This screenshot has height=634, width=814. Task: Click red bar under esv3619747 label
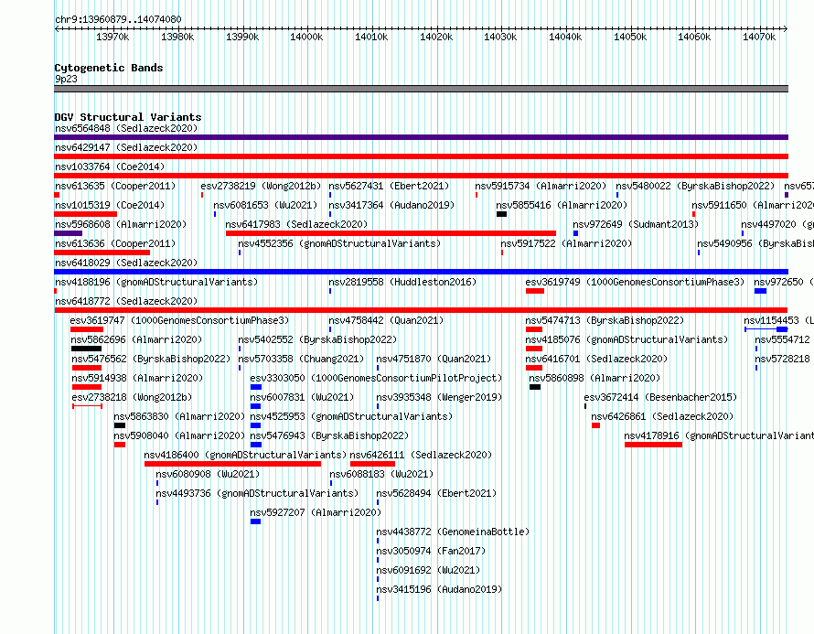(87, 329)
